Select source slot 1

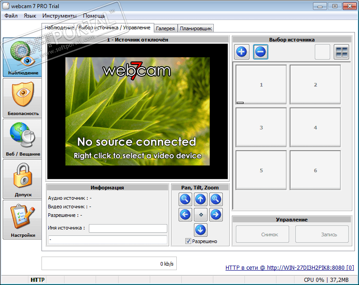(261, 84)
